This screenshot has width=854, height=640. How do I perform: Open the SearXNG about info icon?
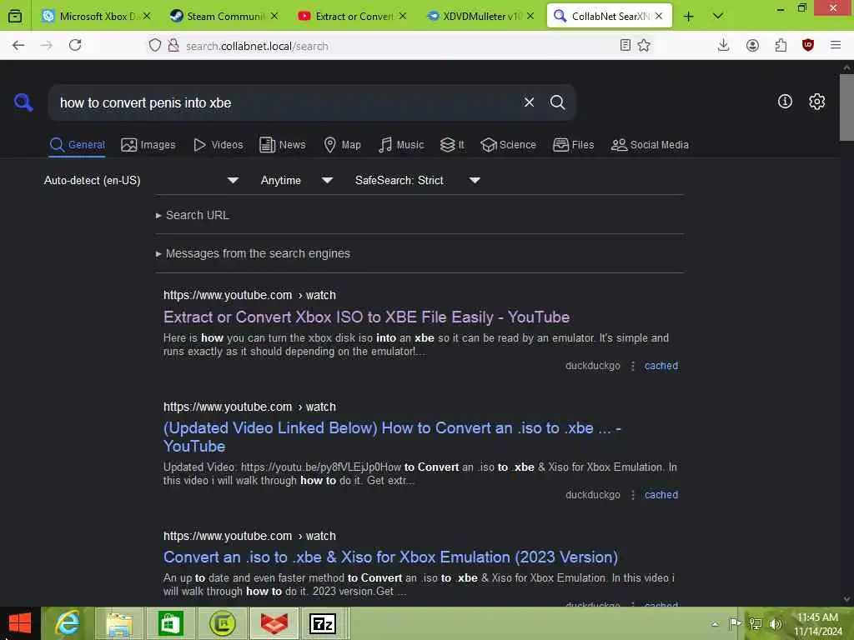pos(785,101)
